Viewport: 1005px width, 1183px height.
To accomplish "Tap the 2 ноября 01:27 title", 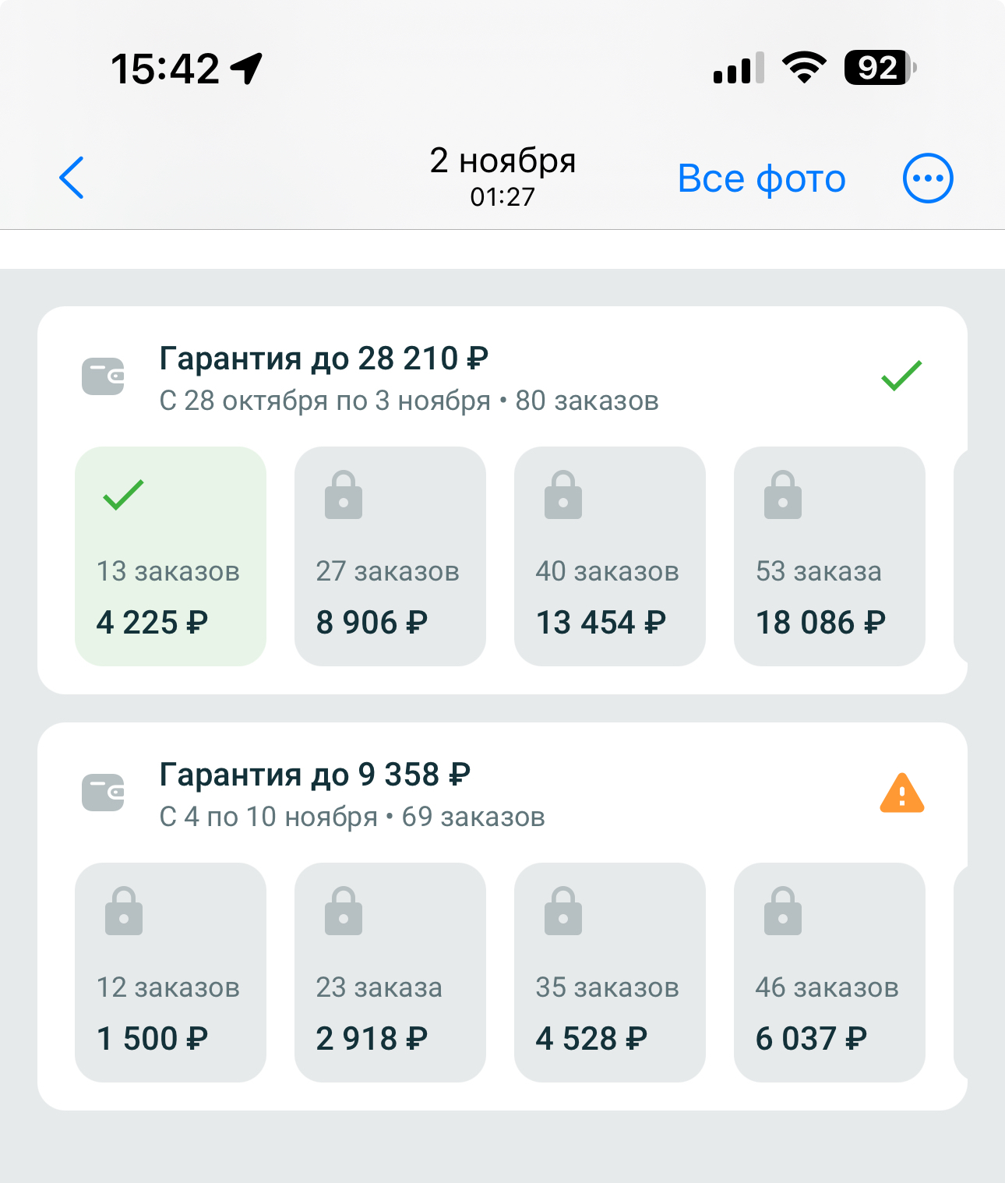I will [503, 177].
